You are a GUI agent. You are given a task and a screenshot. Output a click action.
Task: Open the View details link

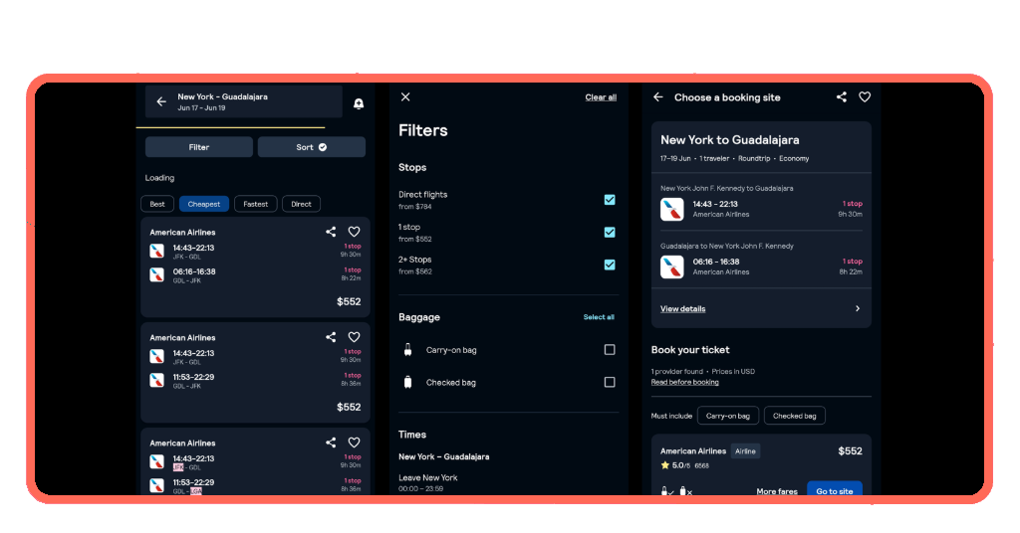(x=683, y=309)
